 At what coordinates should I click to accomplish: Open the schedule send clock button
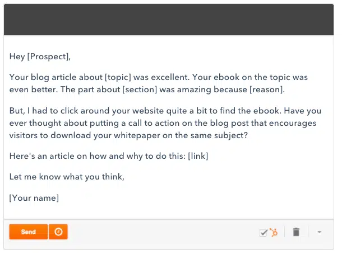coord(58,232)
